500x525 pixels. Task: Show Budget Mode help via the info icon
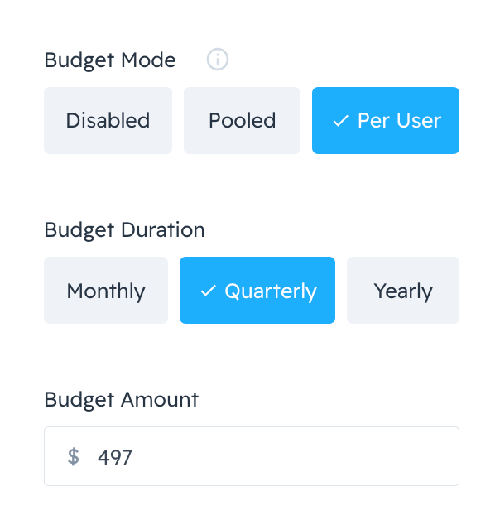tap(218, 60)
